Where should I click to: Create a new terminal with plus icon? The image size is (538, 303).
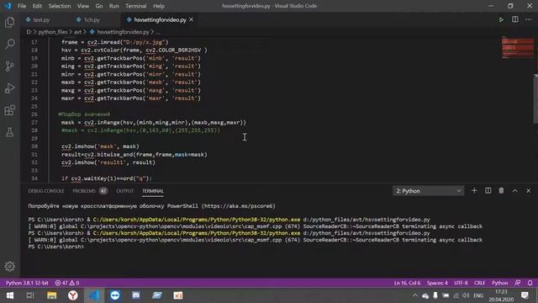click(x=474, y=191)
